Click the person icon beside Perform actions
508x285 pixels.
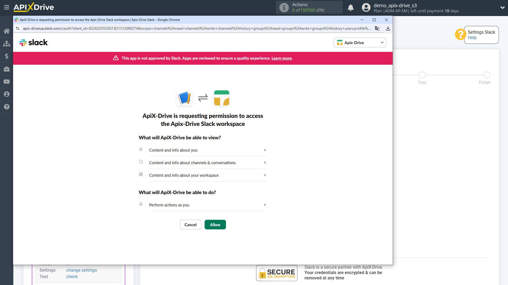pos(141,204)
